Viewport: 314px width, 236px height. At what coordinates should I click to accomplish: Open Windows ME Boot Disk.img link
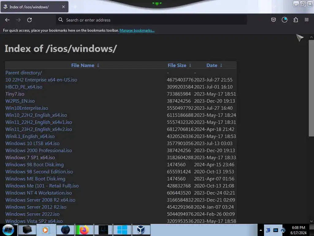tap(36, 179)
